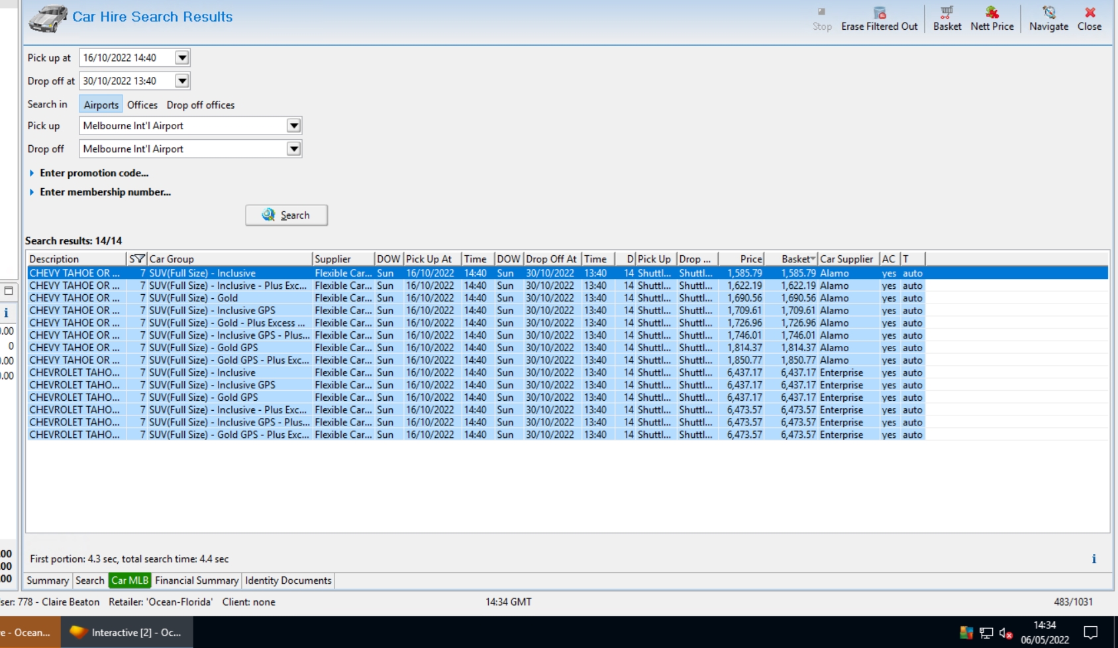This screenshot has height=648, width=1118.
Task: Open the Financial Summary tab
Action: [x=197, y=580]
